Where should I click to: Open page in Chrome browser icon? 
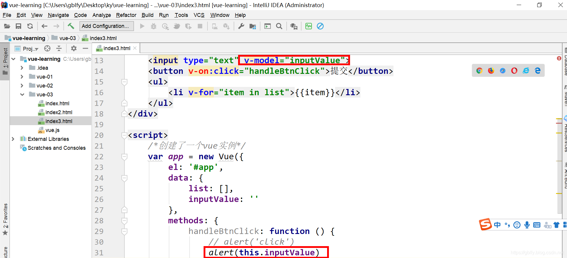pyautogui.click(x=479, y=71)
